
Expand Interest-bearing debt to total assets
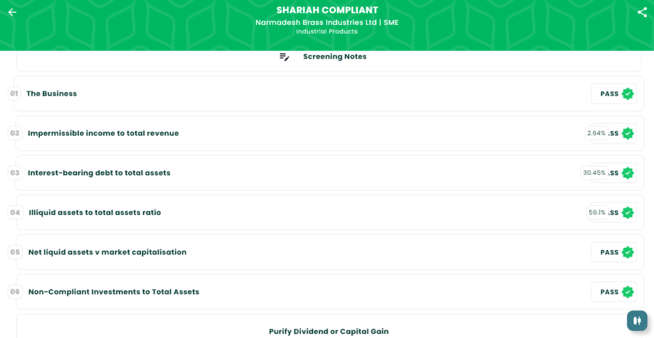click(99, 173)
